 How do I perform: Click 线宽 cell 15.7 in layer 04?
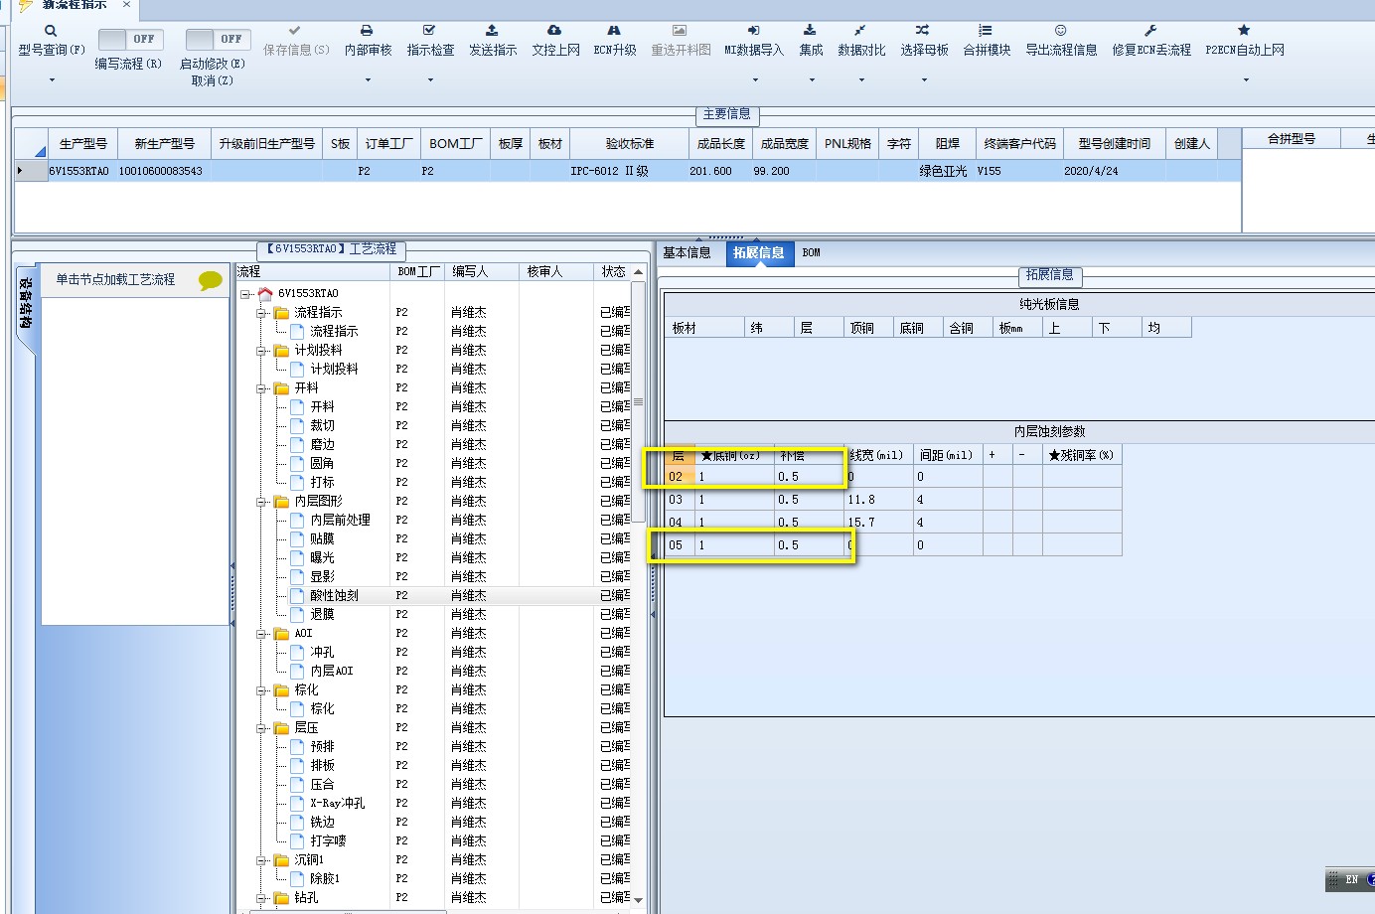(x=878, y=523)
